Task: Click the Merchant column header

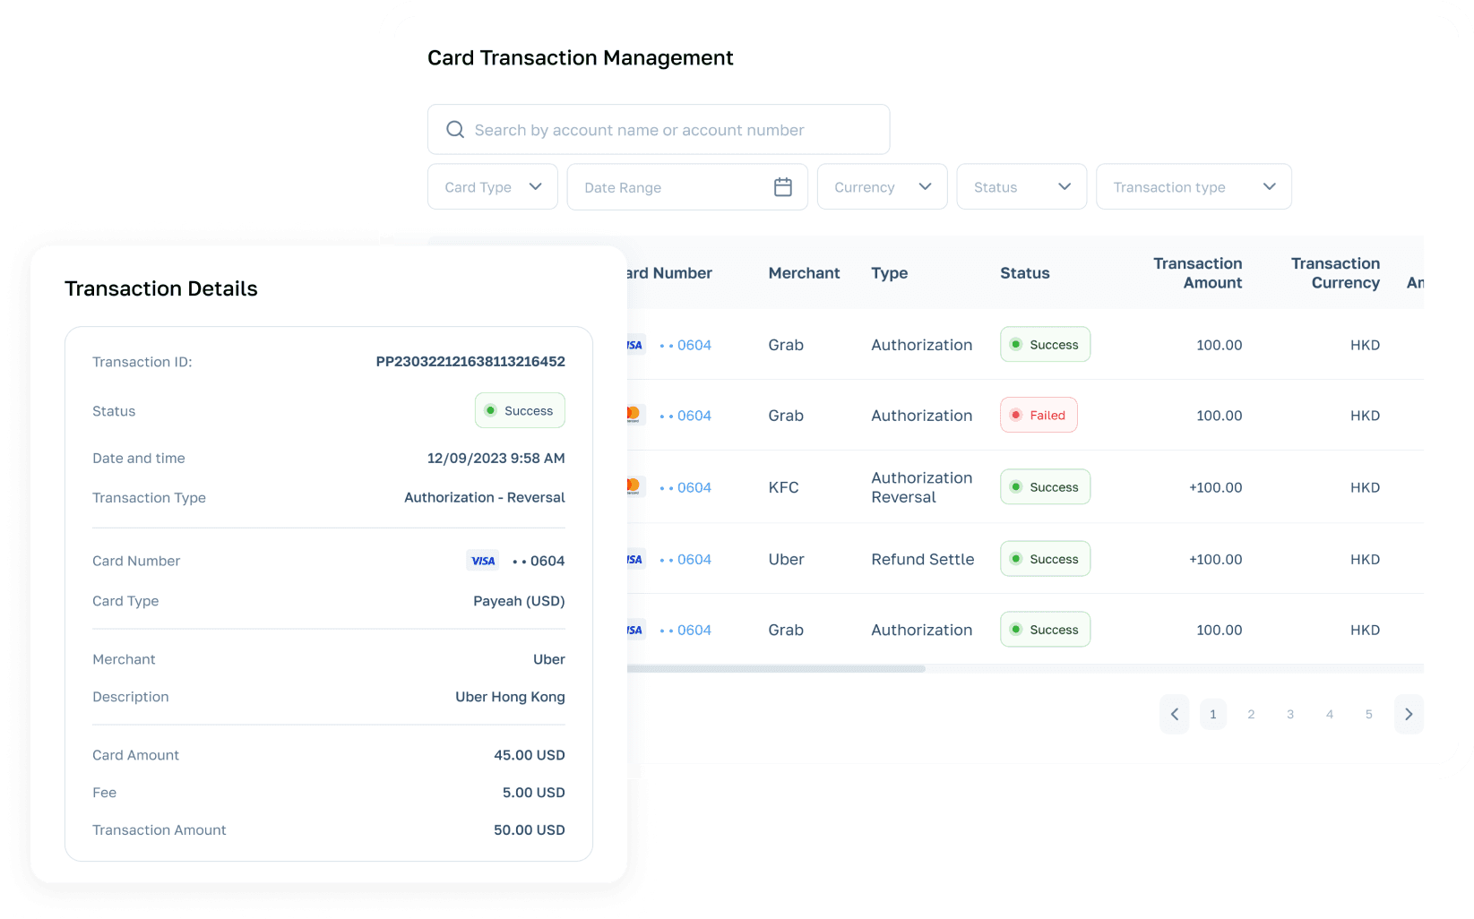Action: pyautogui.click(x=804, y=273)
